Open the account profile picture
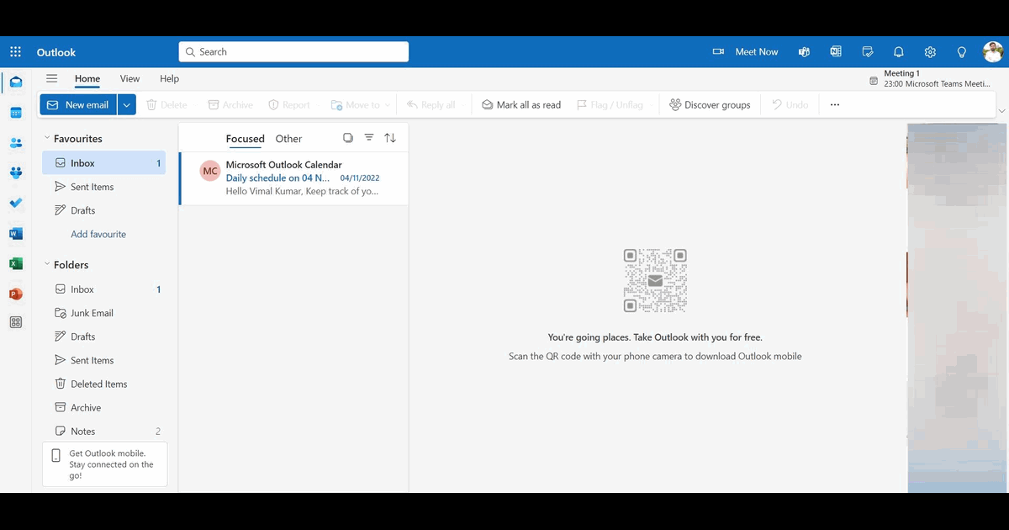The height and width of the screenshot is (530, 1009). pyautogui.click(x=993, y=52)
